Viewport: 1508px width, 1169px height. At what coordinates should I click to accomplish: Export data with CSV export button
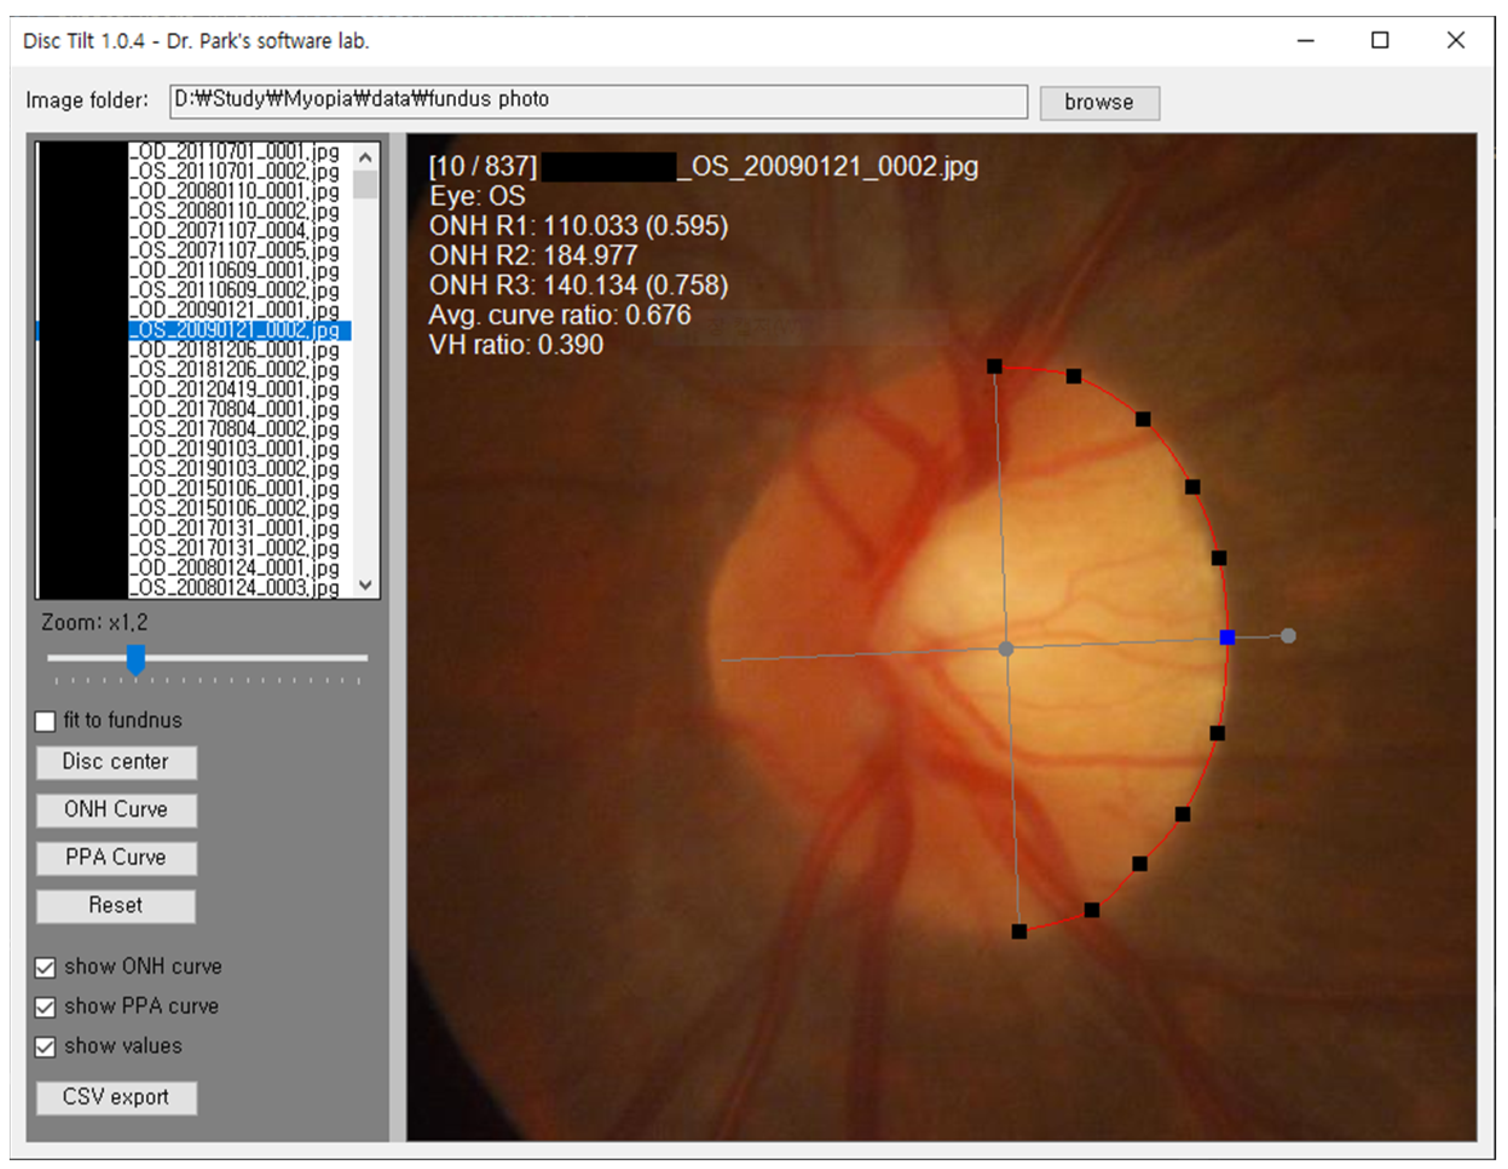click(116, 1097)
